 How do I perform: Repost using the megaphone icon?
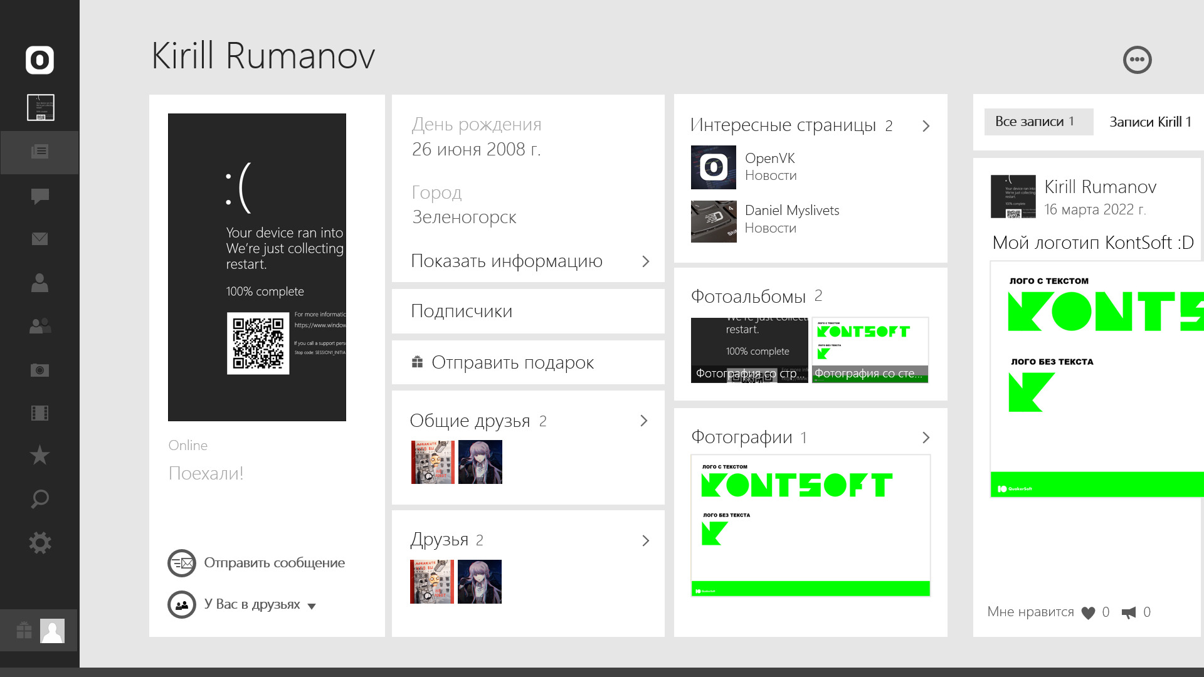pos(1129,613)
